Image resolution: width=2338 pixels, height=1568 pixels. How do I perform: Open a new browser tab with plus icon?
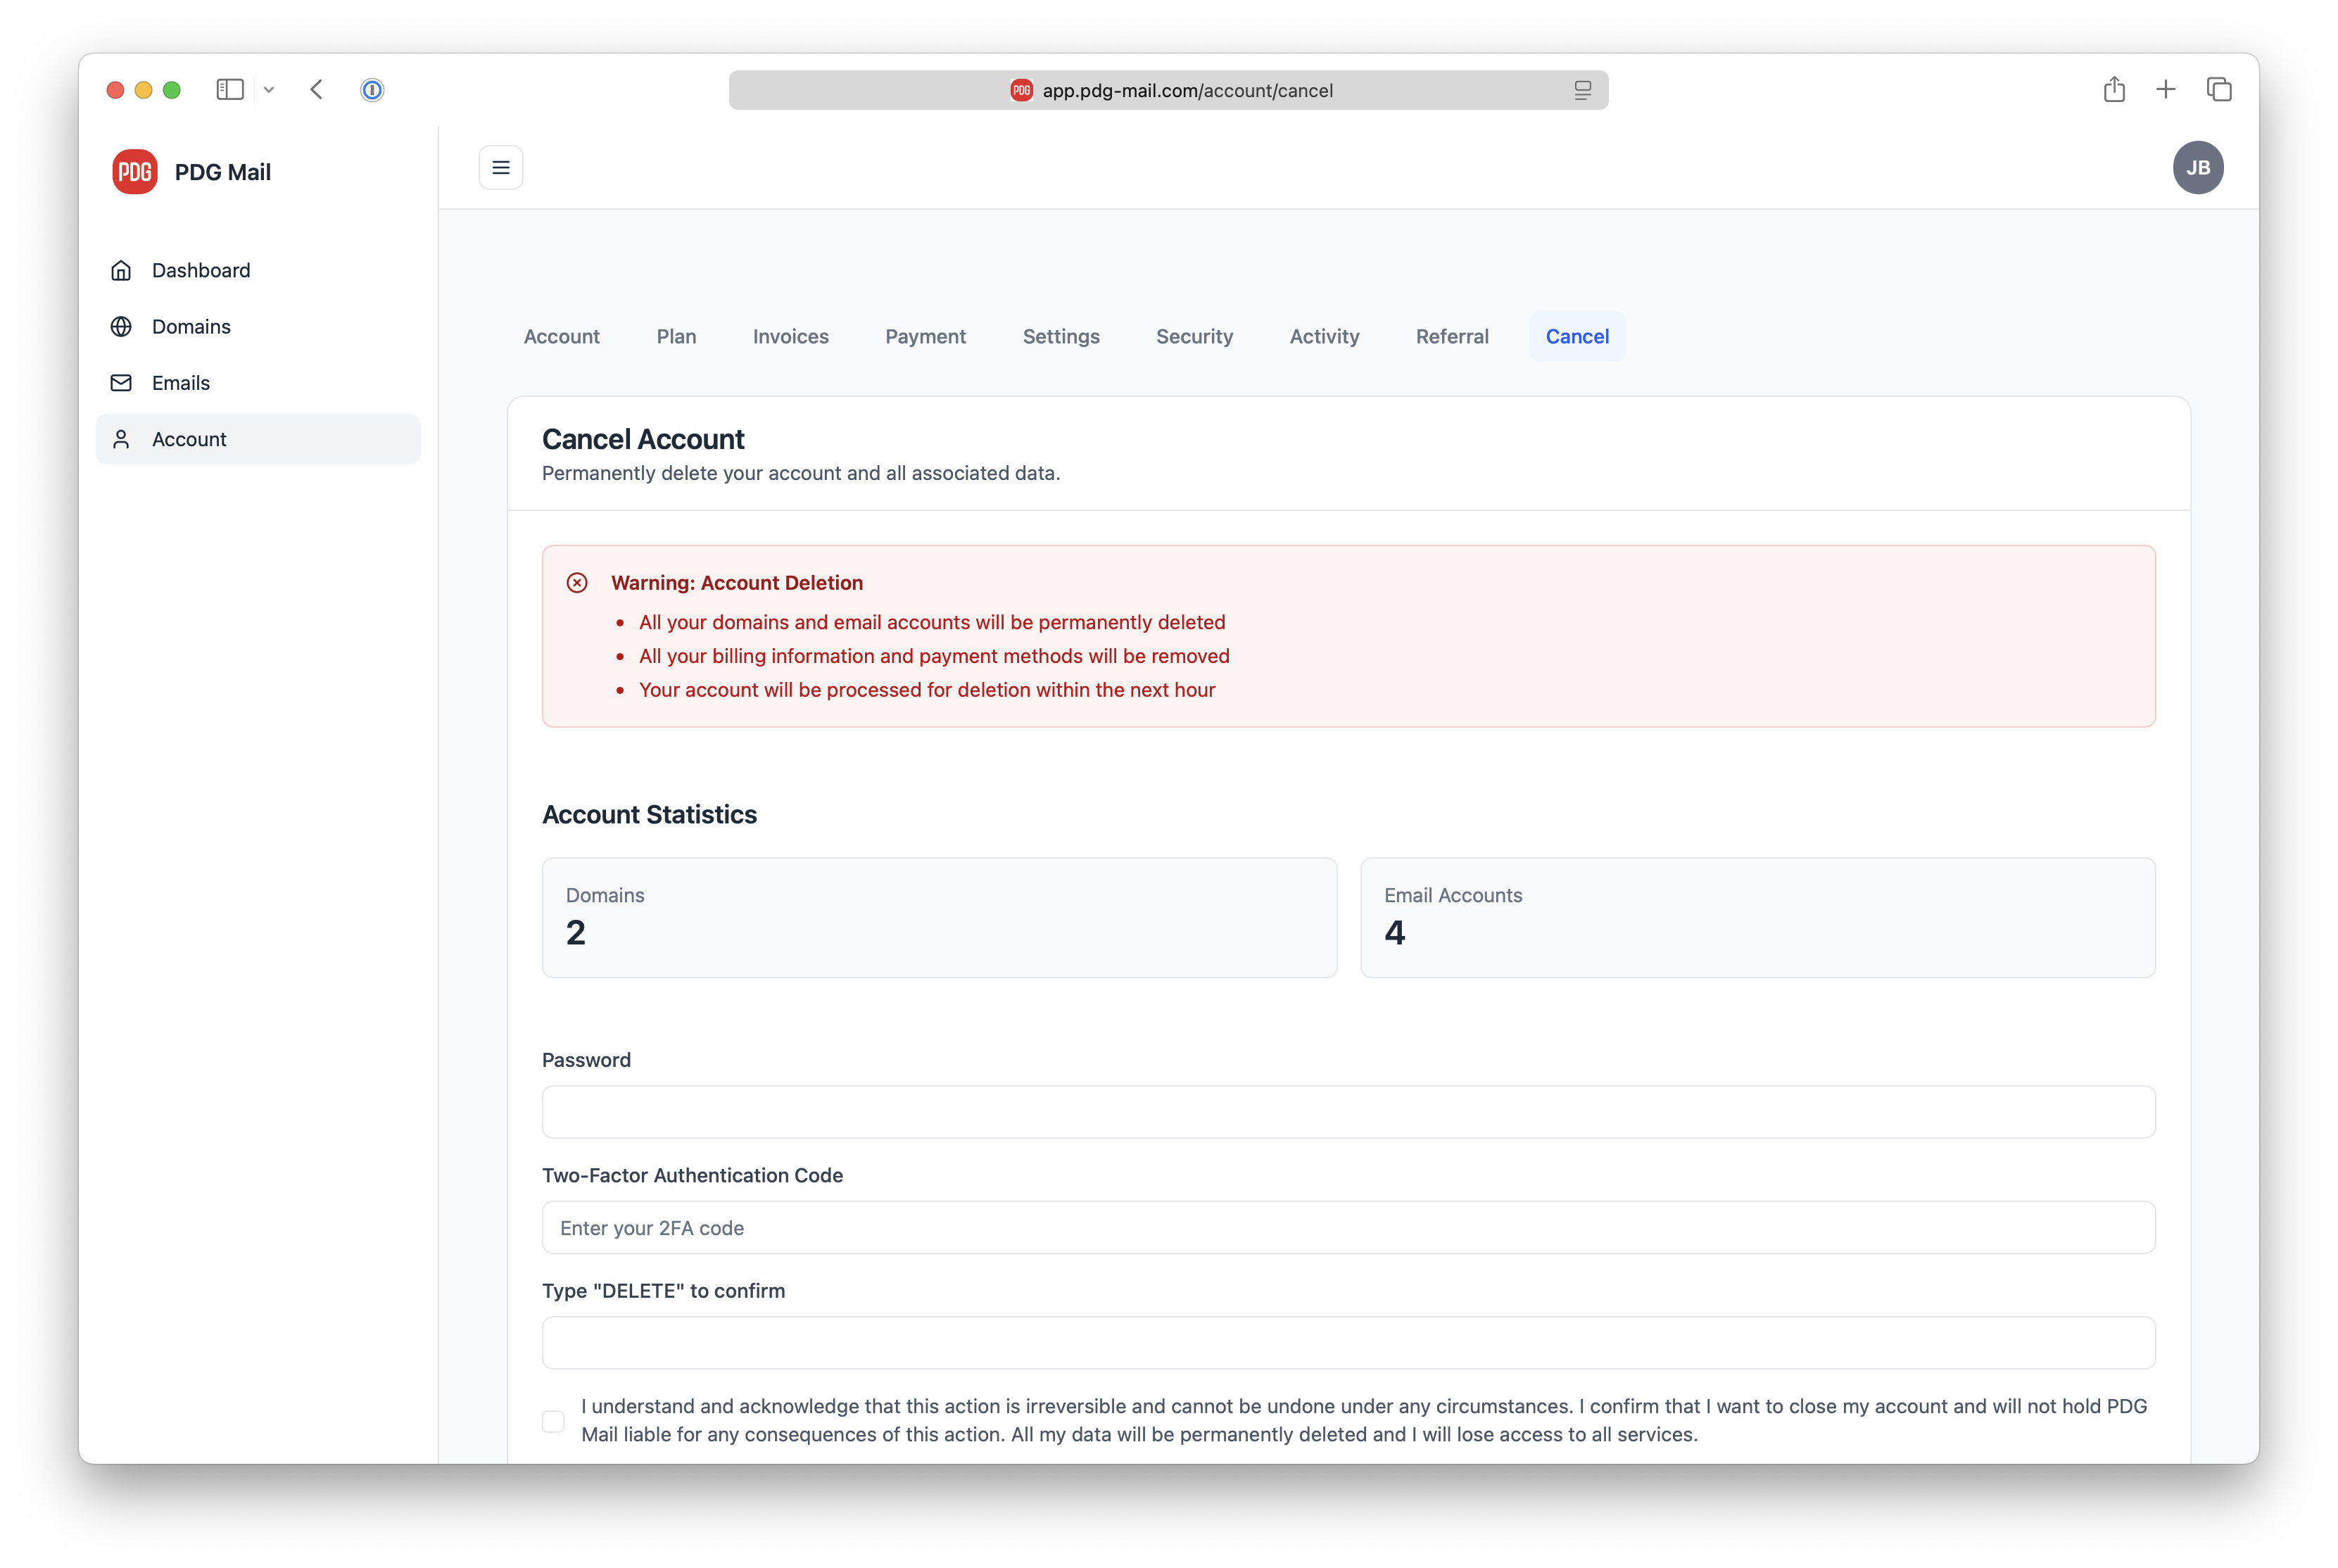(2165, 89)
